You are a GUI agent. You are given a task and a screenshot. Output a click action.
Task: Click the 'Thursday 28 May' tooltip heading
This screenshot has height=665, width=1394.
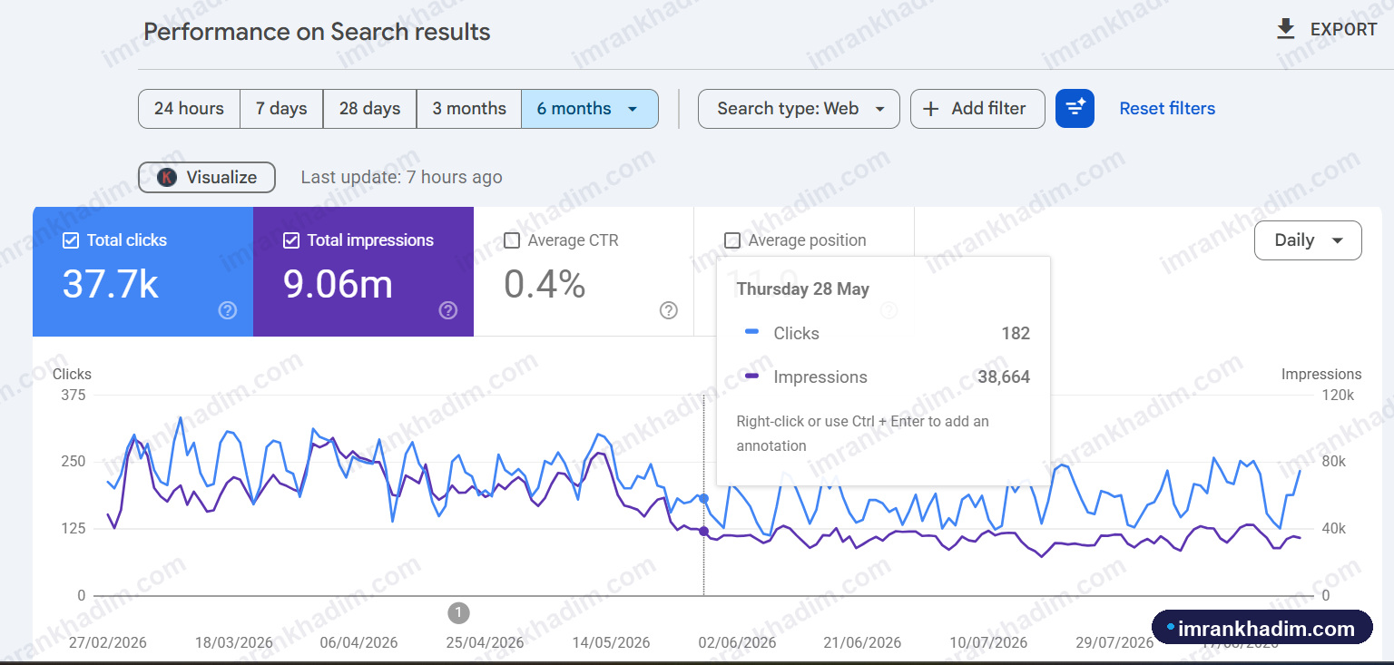point(802,289)
